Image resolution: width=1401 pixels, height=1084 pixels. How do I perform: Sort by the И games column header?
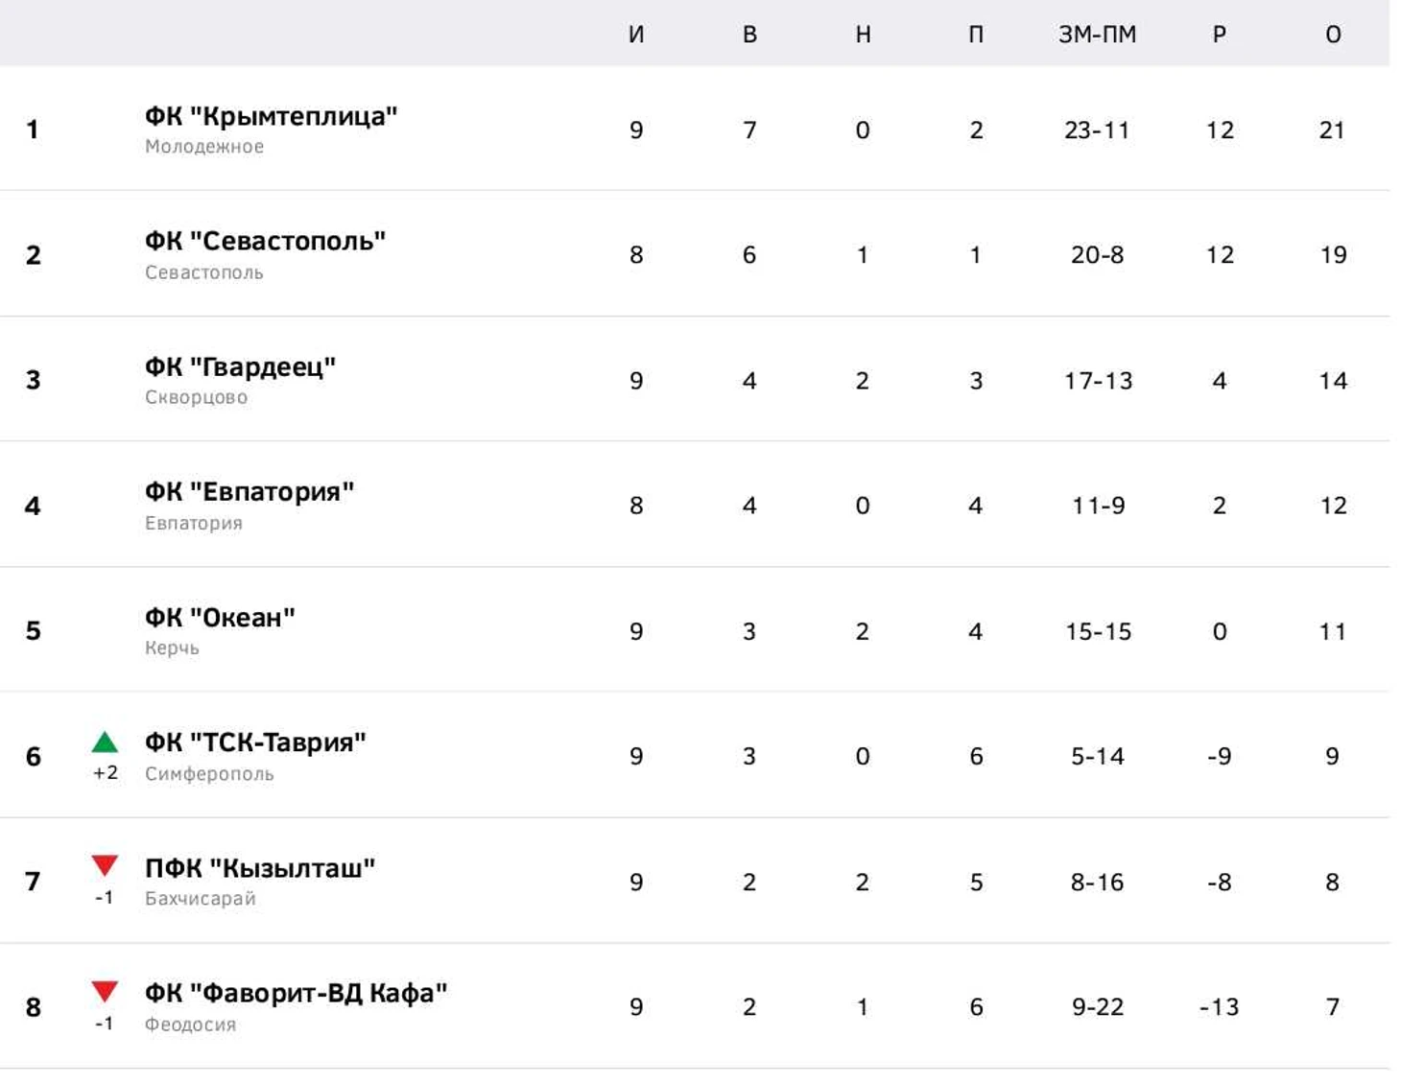point(636,35)
